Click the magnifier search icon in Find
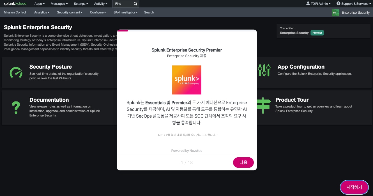 coord(135,4)
